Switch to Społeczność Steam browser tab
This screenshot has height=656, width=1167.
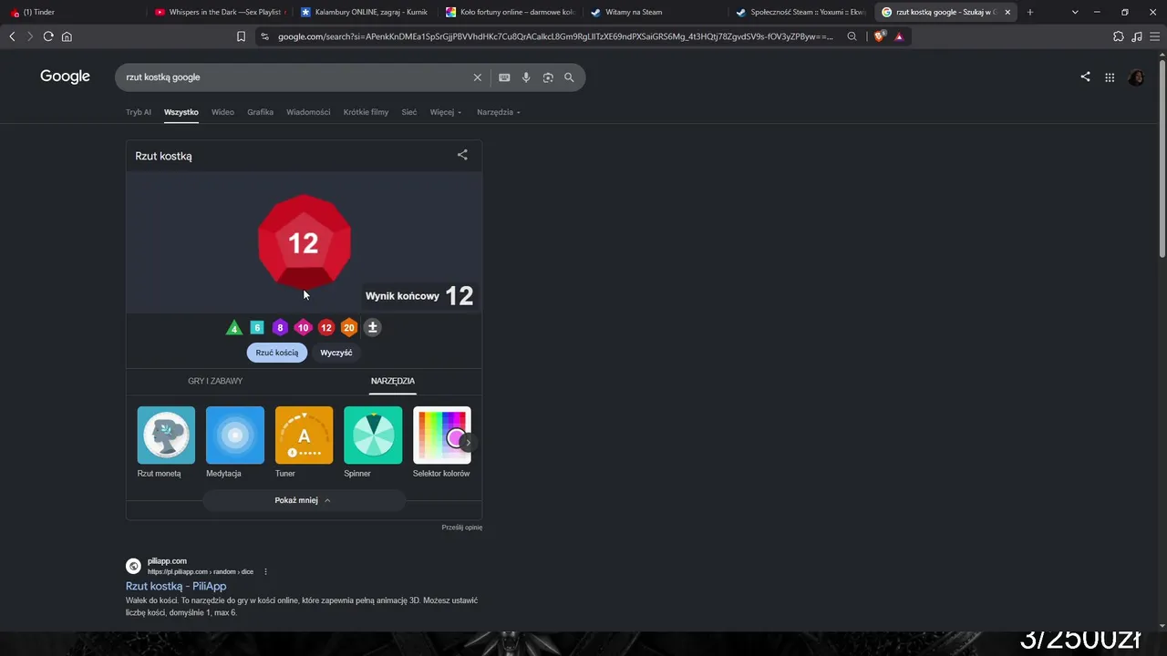(800, 12)
